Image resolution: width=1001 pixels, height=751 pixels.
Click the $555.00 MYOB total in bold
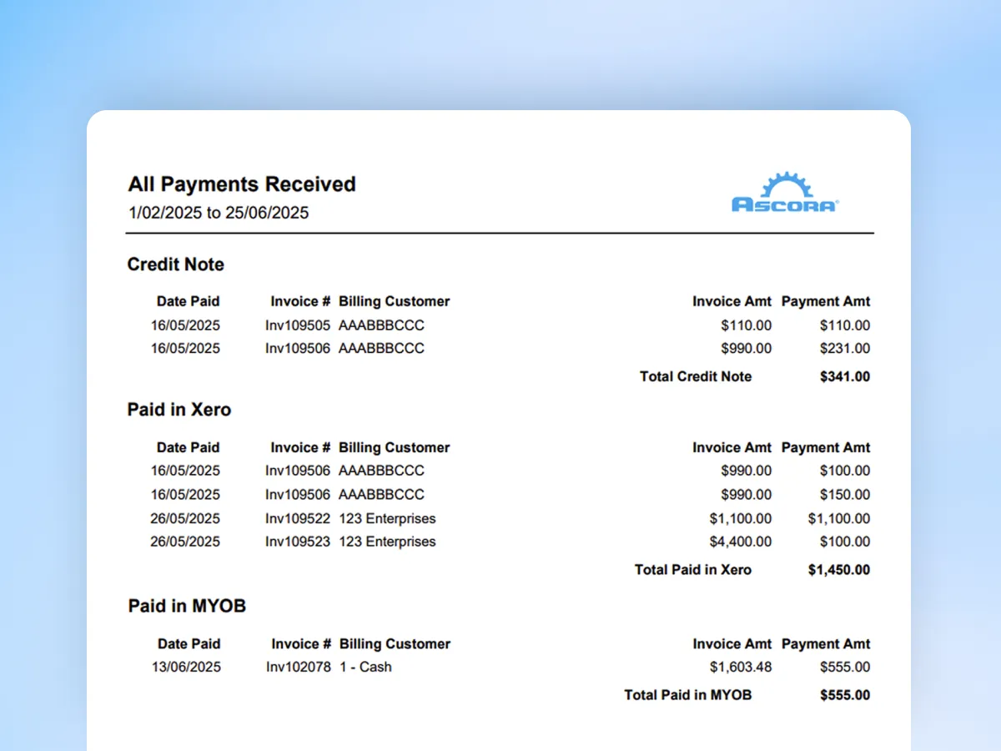[844, 694]
